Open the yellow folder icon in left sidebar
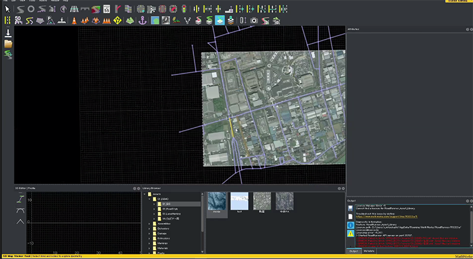This screenshot has width=473, height=259. [x=8, y=44]
